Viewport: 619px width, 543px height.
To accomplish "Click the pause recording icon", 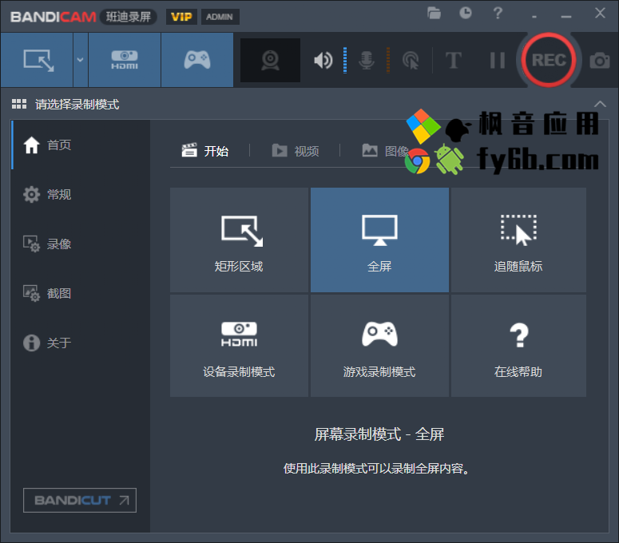I will pyautogui.click(x=497, y=61).
